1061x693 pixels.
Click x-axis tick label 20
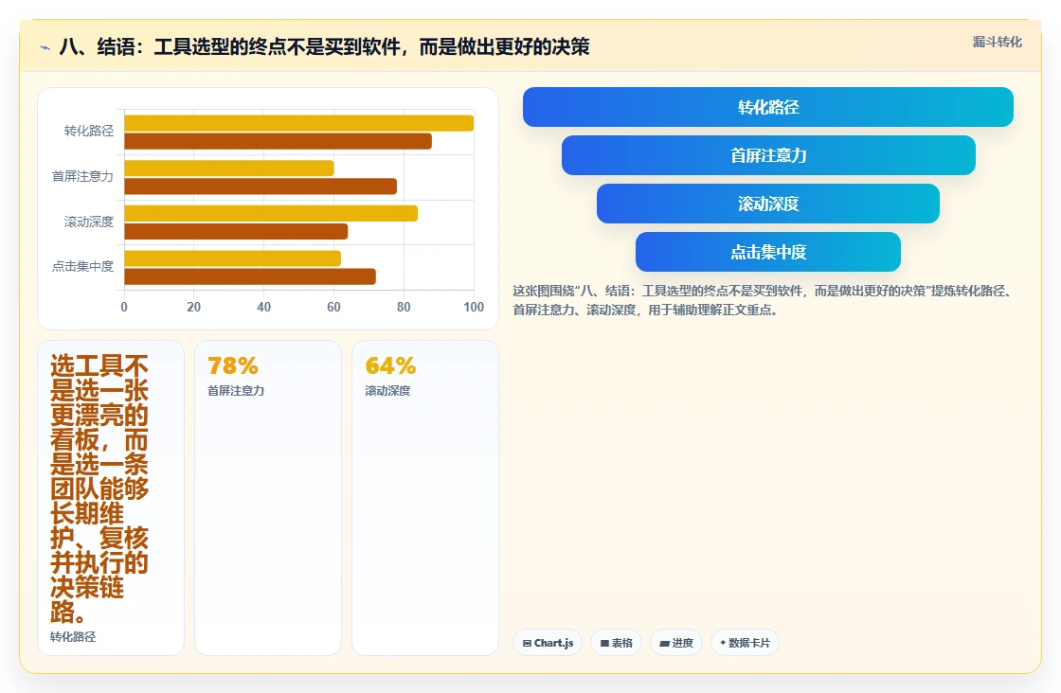click(x=193, y=307)
